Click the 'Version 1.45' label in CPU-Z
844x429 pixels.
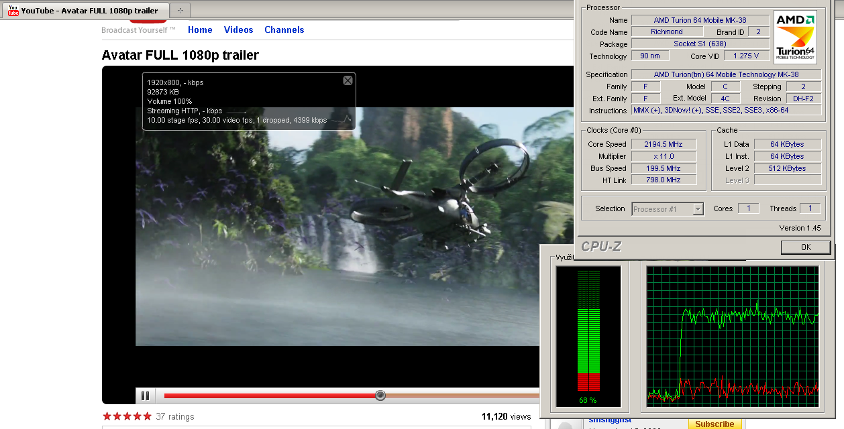(x=800, y=228)
